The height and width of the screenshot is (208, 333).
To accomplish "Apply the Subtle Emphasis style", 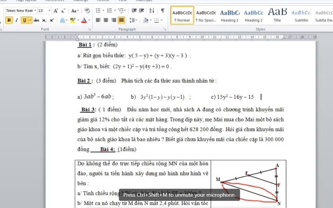I will pyautogui.click(x=324, y=15).
